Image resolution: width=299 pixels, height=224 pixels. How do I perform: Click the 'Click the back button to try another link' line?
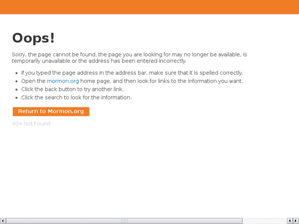pos(72,90)
